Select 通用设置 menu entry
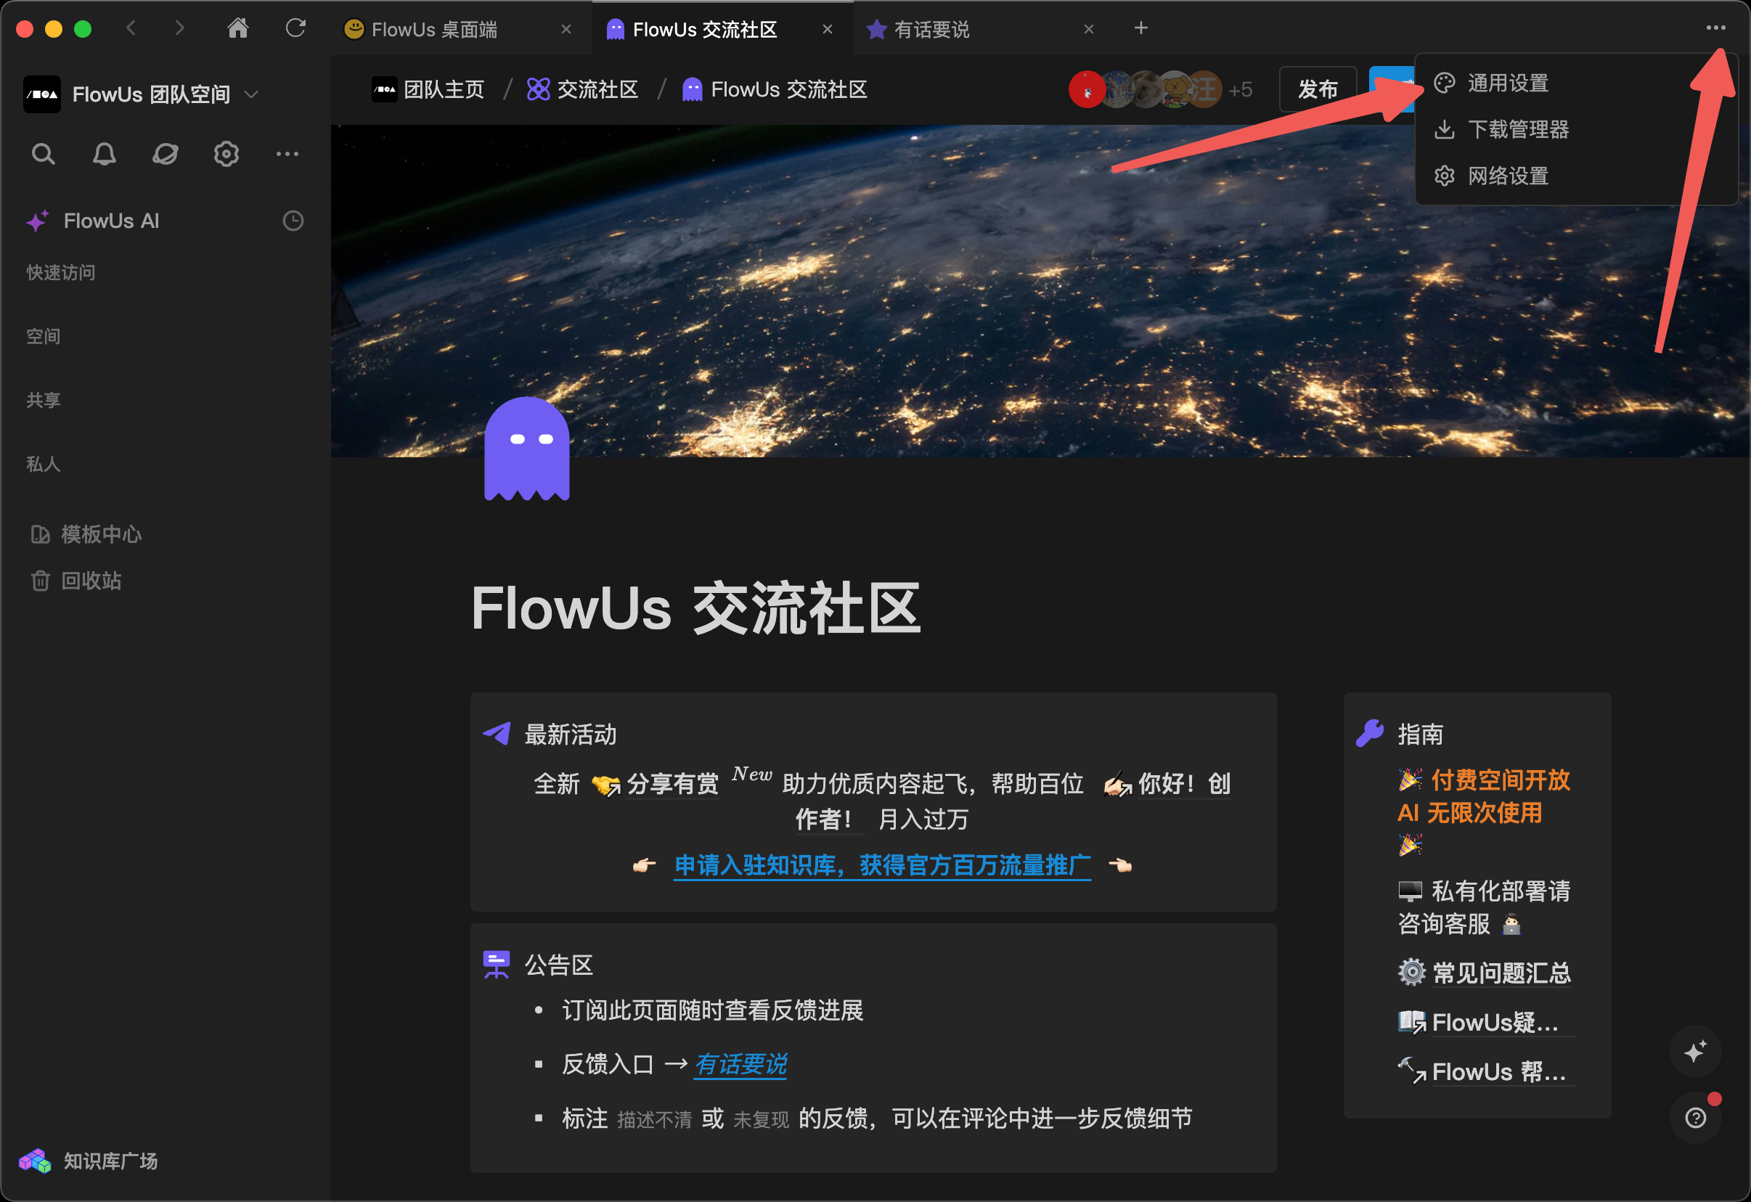This screenshot has width=1751, height=1202. tap(1507, 83)
